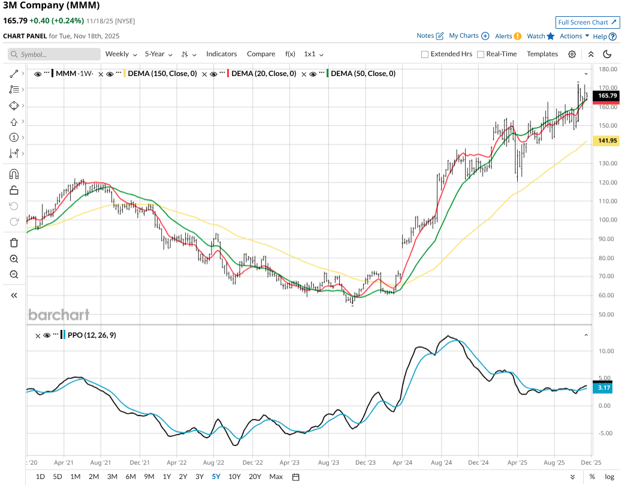This screenshot has height=494, width=643.
Task: Click the lock drawings icon
Action: point(14,190)
